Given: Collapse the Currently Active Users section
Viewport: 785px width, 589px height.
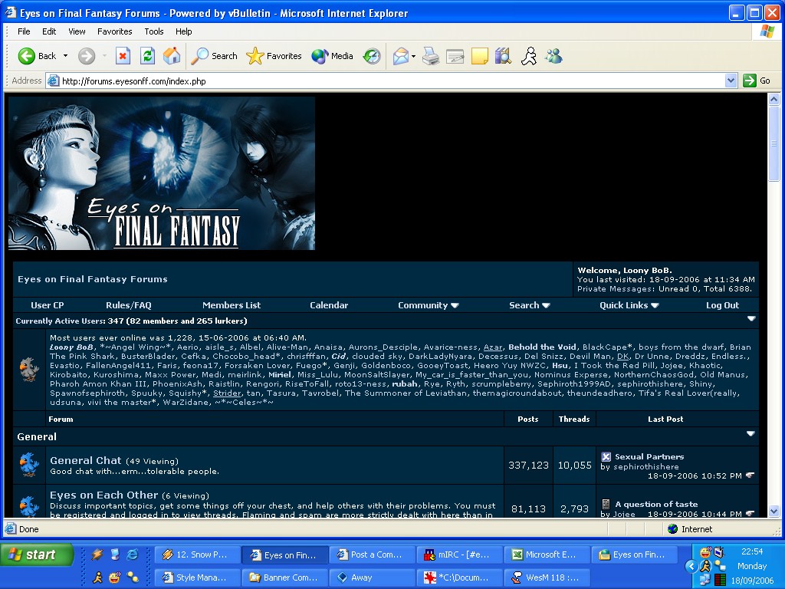Looking at the screenshot, I should 751,318.
